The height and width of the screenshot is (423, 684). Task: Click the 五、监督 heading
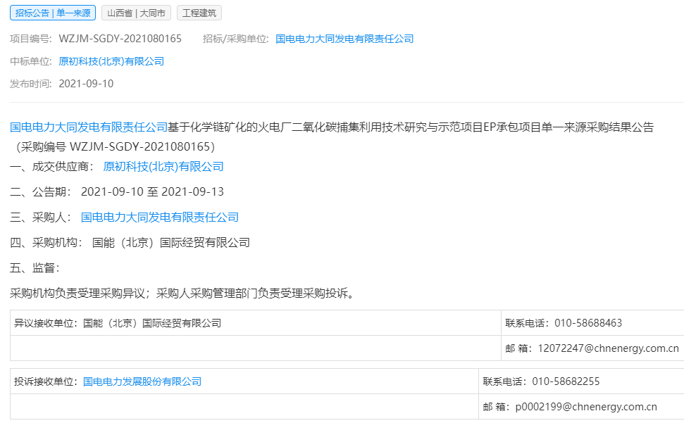click(x=35, y=267)
